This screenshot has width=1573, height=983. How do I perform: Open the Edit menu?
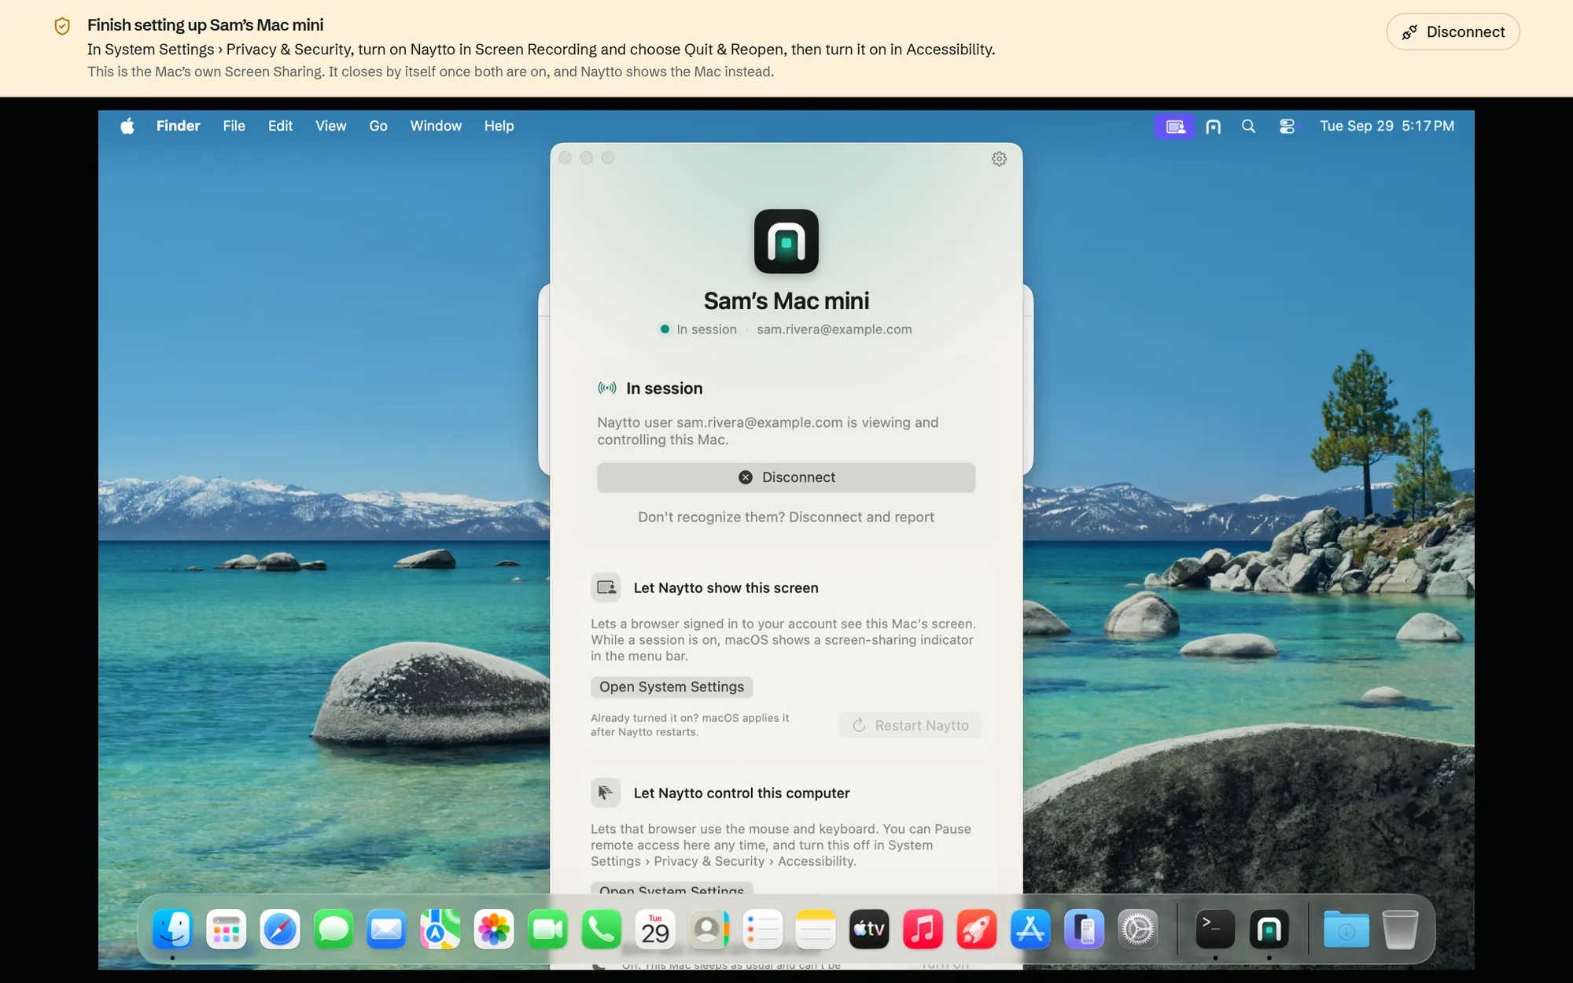point(280,127)
